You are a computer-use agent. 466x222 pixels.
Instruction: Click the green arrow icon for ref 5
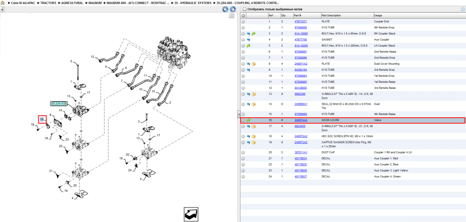point(248,46)
